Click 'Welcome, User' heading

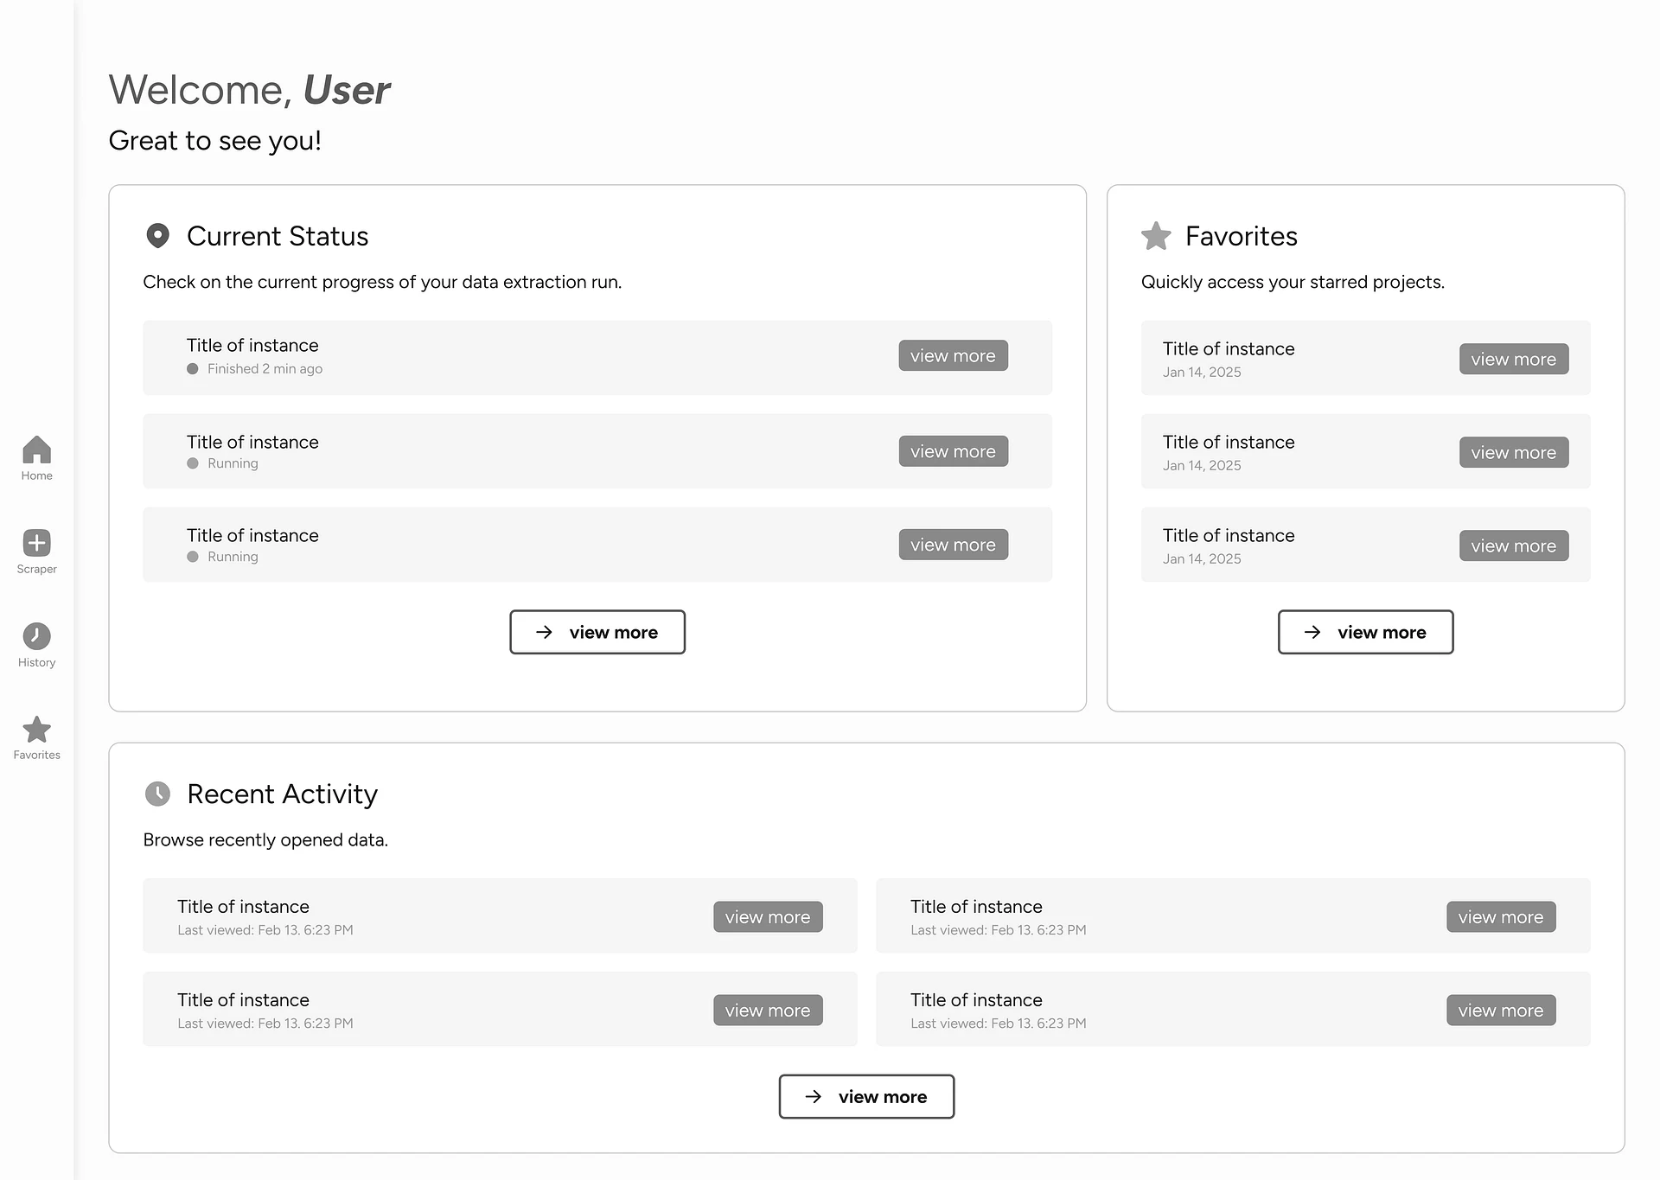coord(249,90)
